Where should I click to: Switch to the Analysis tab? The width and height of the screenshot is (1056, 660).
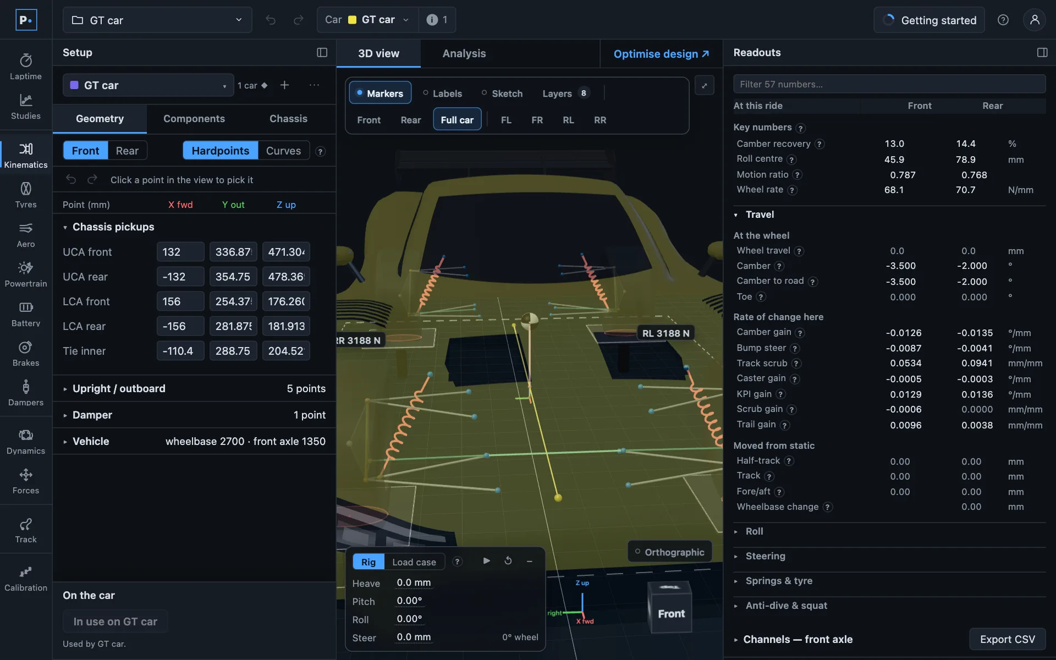point(464,53)
